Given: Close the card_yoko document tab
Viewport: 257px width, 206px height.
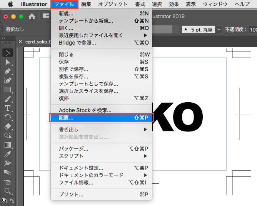Looking at the screenshot, I should point(20,42).
